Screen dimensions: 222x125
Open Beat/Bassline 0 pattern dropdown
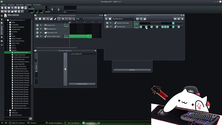tap(124, 19)
